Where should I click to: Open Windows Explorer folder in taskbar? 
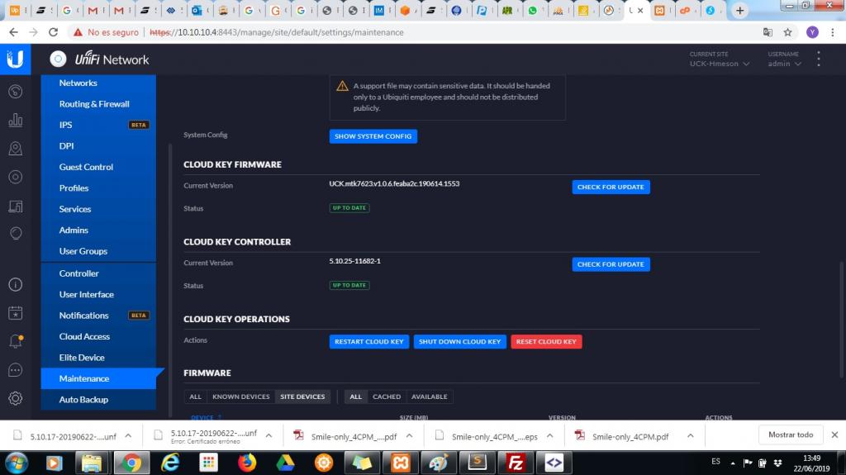click(x=92, y=463)
